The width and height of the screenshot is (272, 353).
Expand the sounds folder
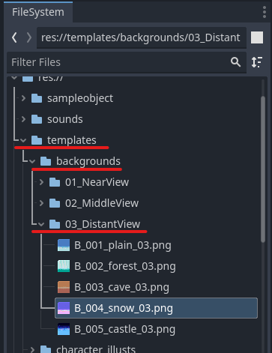[x=23, y=119]
